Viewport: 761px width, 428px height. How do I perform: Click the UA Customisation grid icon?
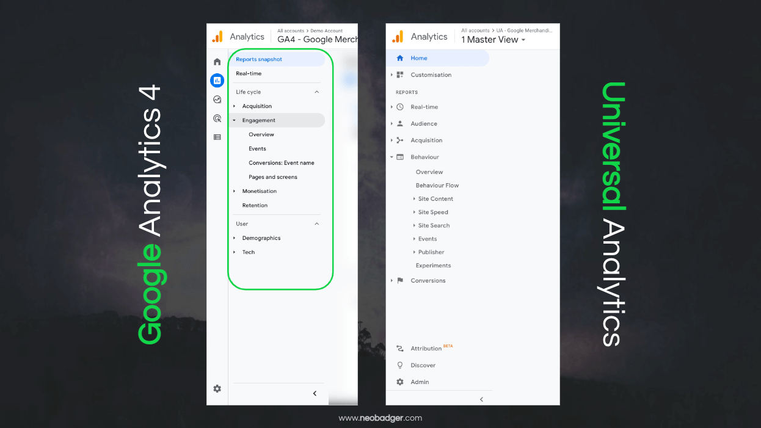400,74
